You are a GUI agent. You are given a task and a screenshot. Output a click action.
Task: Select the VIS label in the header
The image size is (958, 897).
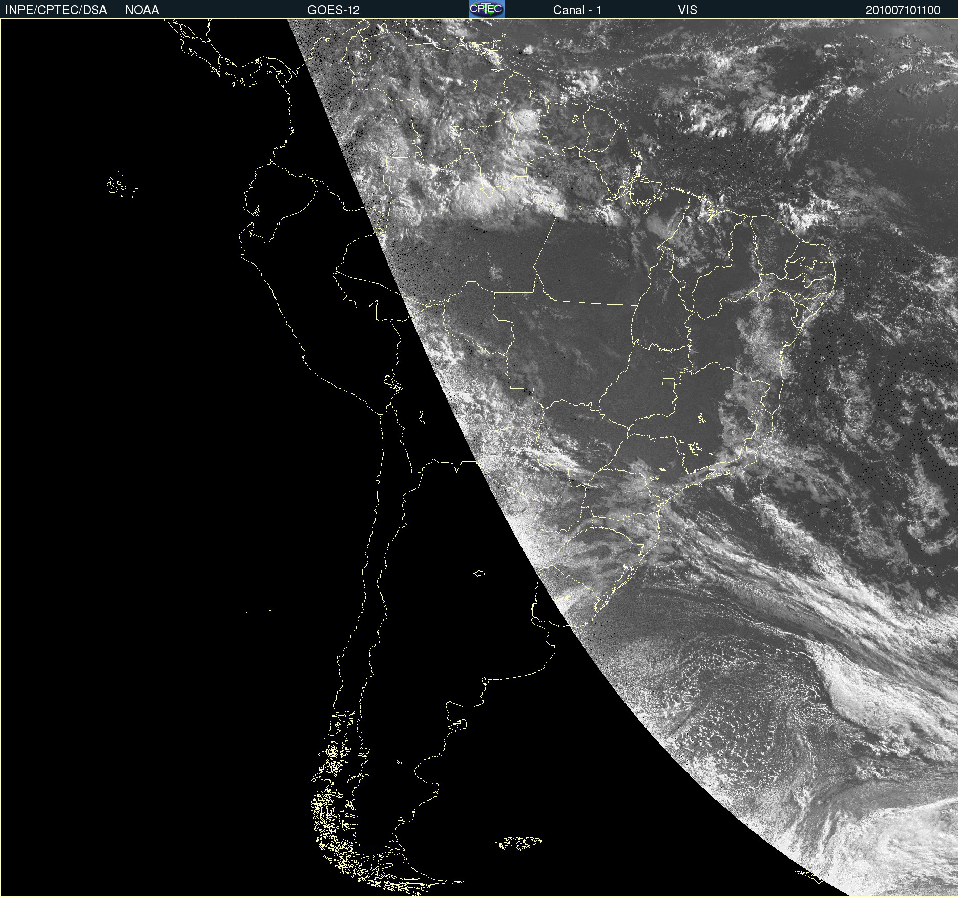tap(688, 10)
